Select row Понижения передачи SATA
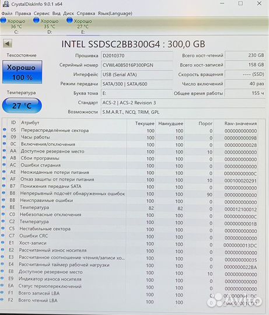Viewport: 269px width, 315px height. 130,187
